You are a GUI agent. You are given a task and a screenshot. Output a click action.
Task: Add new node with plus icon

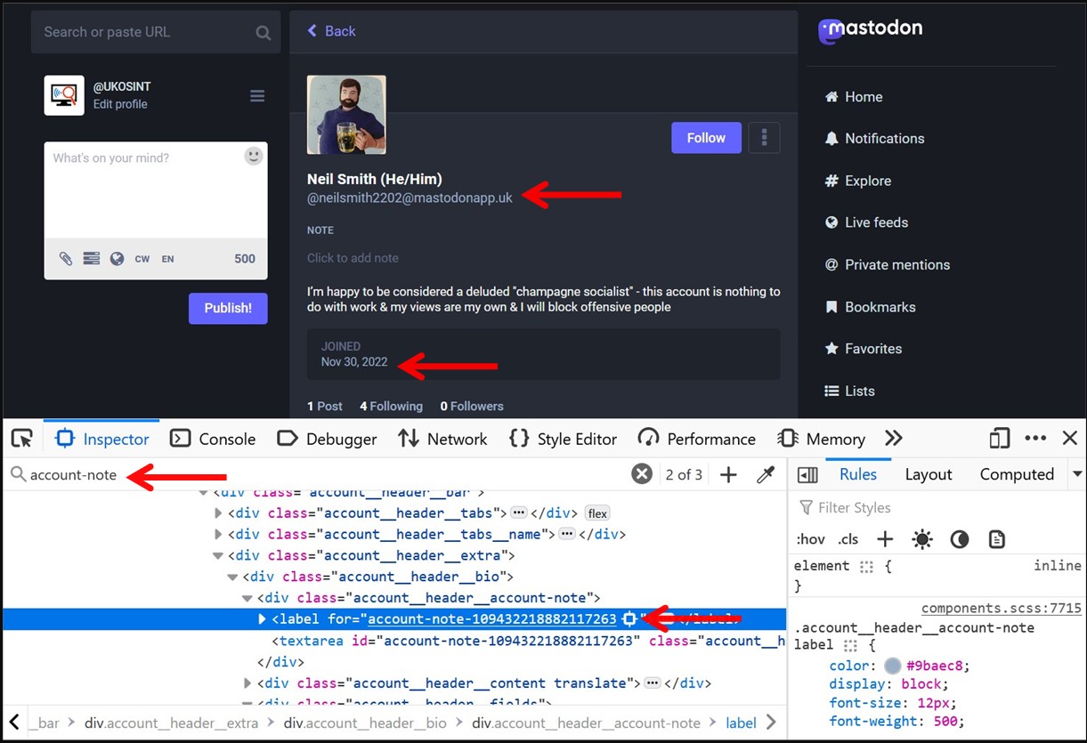pyautogui.click(x=728, y=475)
